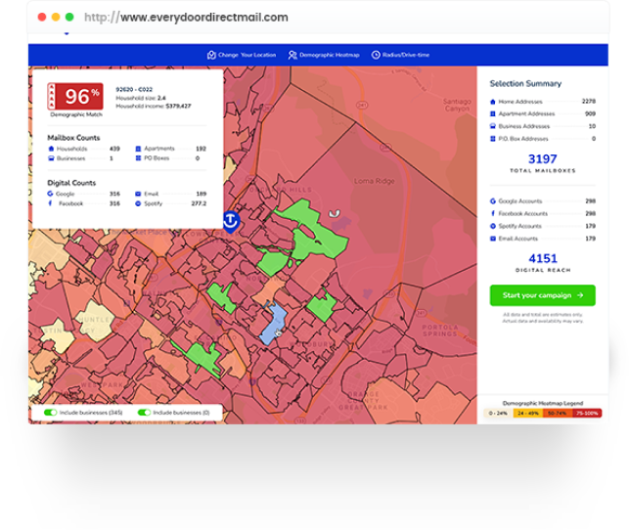629x530 pixels.
Task: Click the Apartments count 192
Action: pos(201,149)
